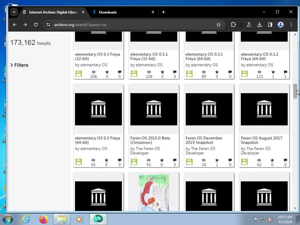This screenshot has height=225, width=300.
Task: Click software floppy icon on Feren August 2017
Action: coord(244,162)
